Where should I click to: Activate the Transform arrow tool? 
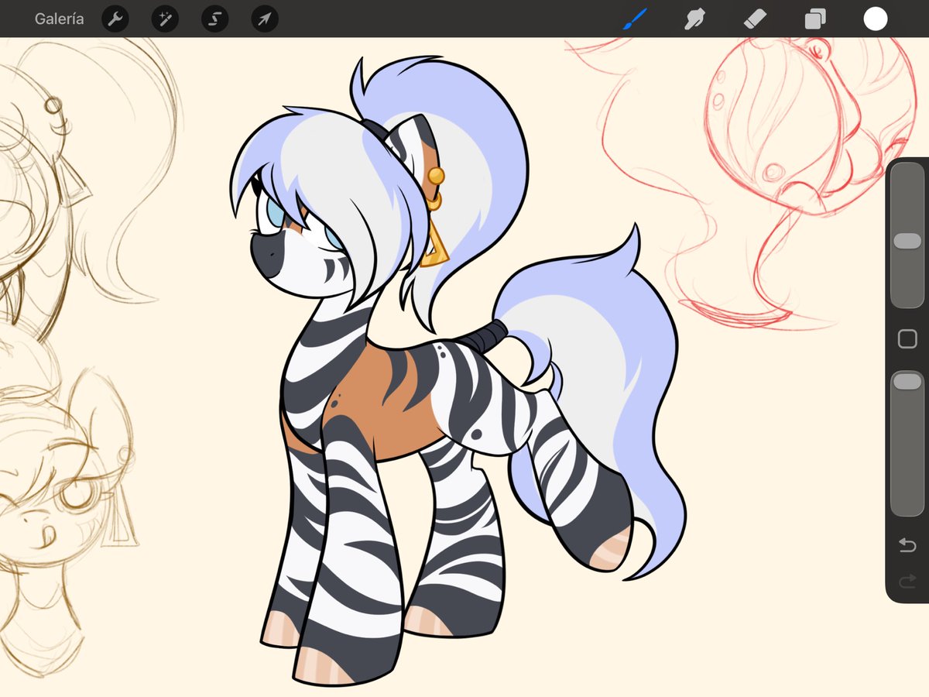[265, 19]
